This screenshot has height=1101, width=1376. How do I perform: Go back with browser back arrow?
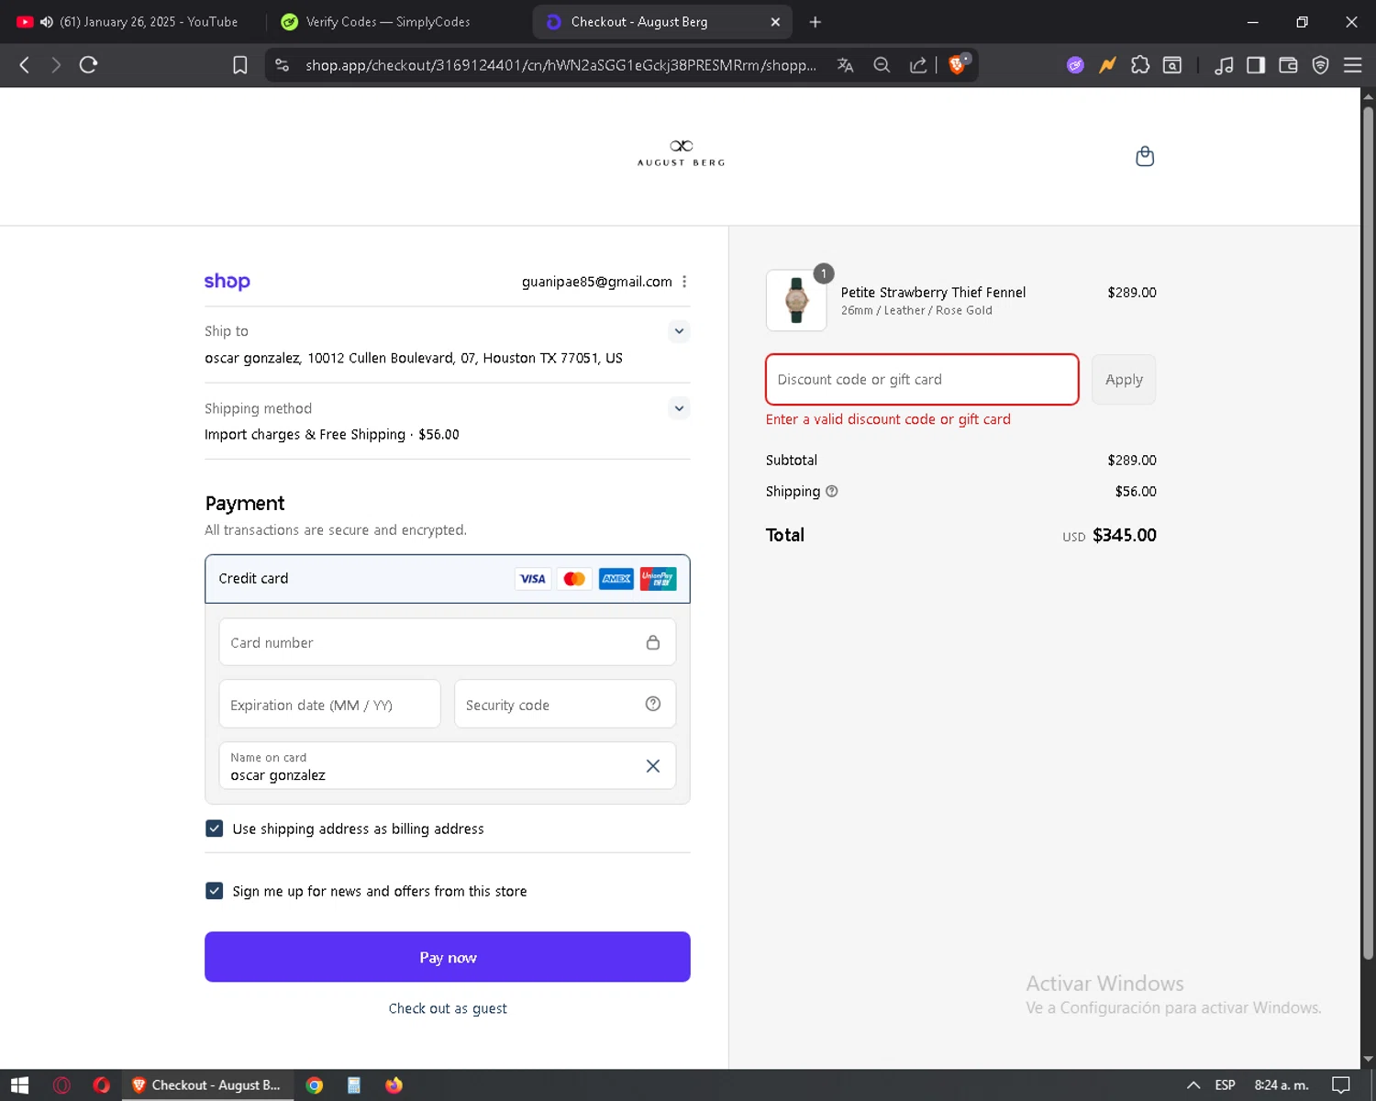(x=25, y=65)
